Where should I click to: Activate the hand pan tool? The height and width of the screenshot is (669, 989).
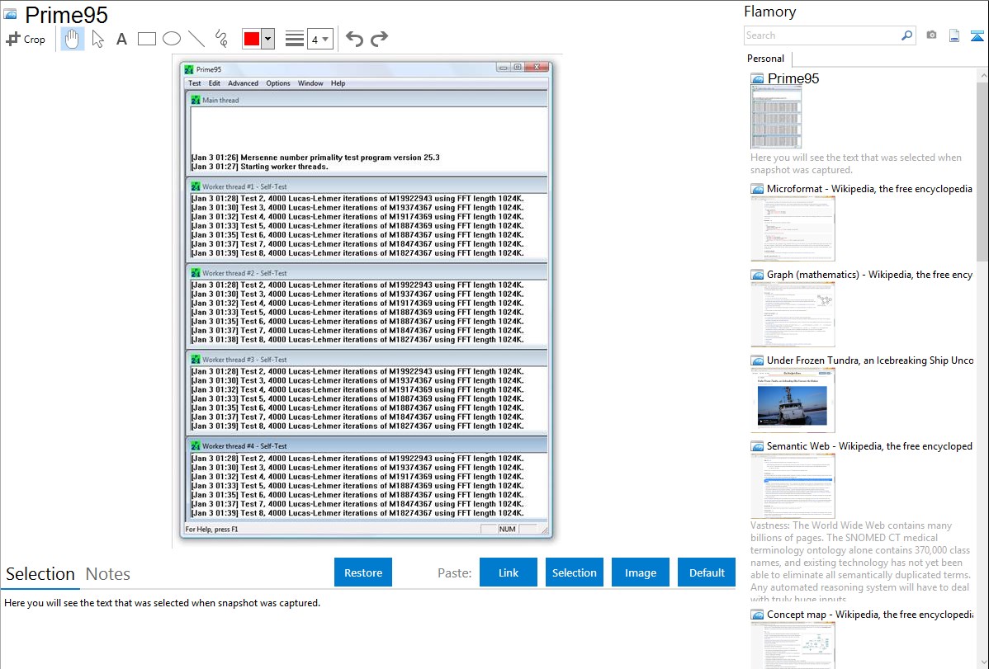(73, 39)
